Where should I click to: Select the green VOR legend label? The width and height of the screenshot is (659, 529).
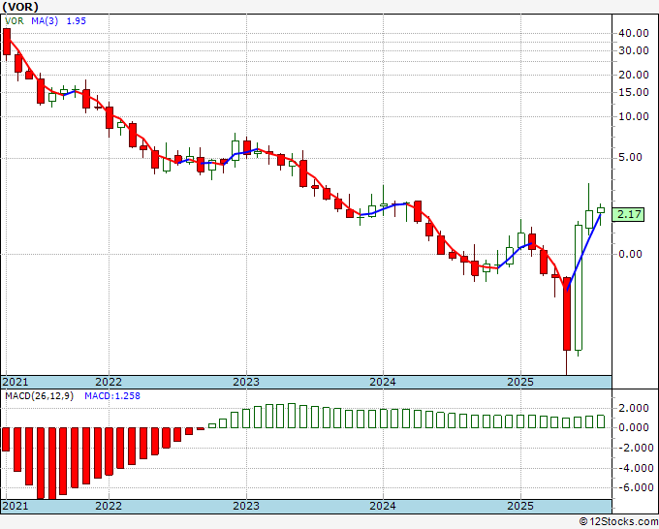tap(15, 21)
